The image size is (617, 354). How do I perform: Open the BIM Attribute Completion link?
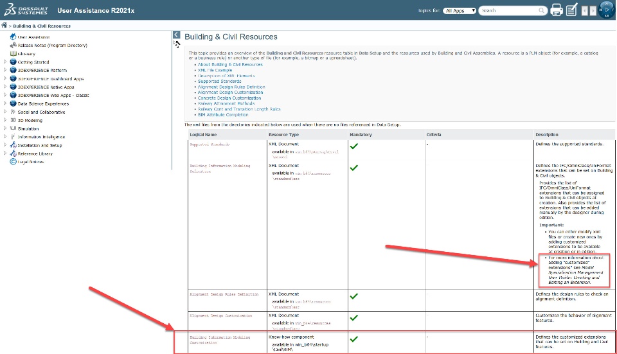(223, 115)
